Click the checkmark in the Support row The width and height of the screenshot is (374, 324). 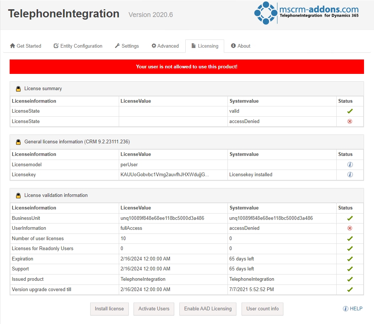point(350,269)
